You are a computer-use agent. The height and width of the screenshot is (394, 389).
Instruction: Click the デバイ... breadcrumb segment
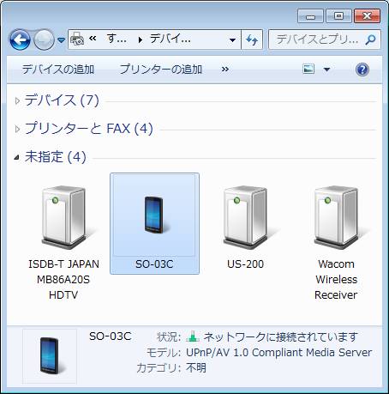click(x=171, y=39)
